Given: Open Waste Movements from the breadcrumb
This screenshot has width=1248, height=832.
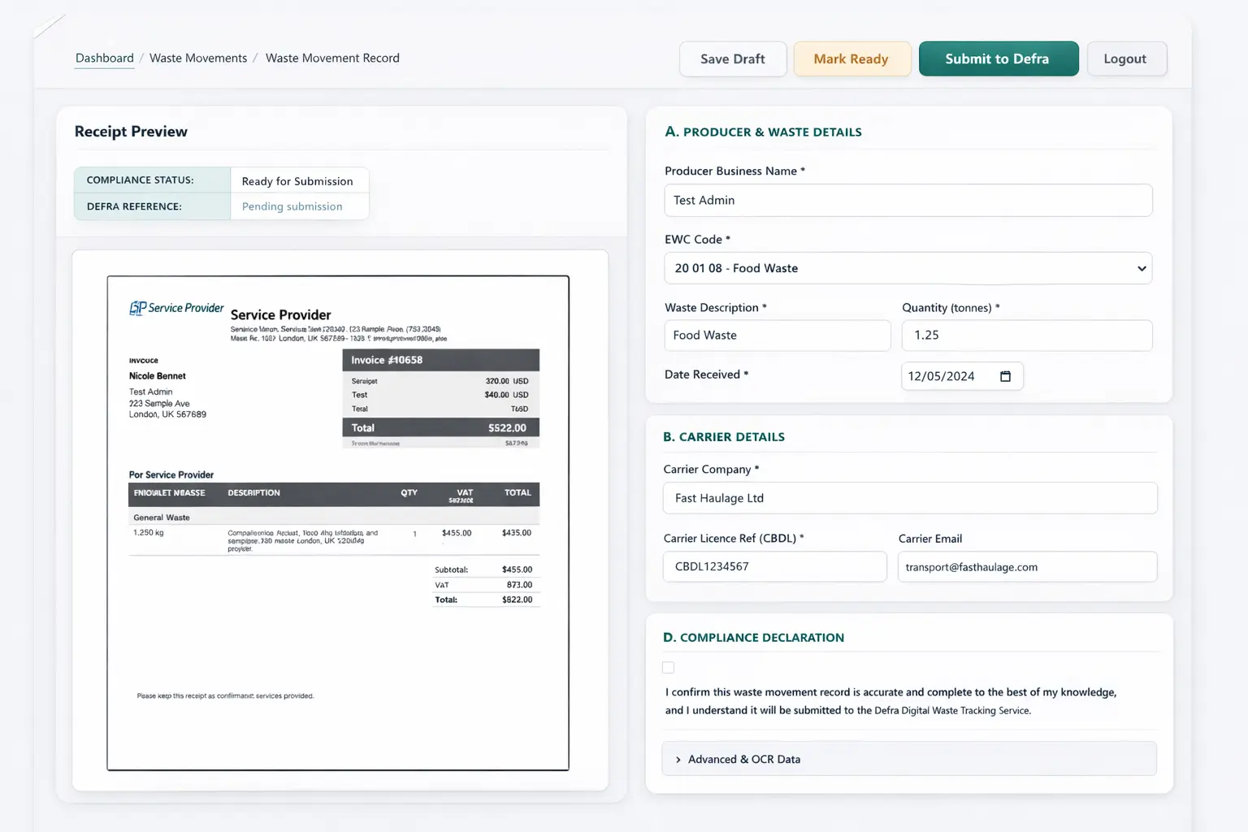Looking at the screenshot, I should (x=197, y=58).
